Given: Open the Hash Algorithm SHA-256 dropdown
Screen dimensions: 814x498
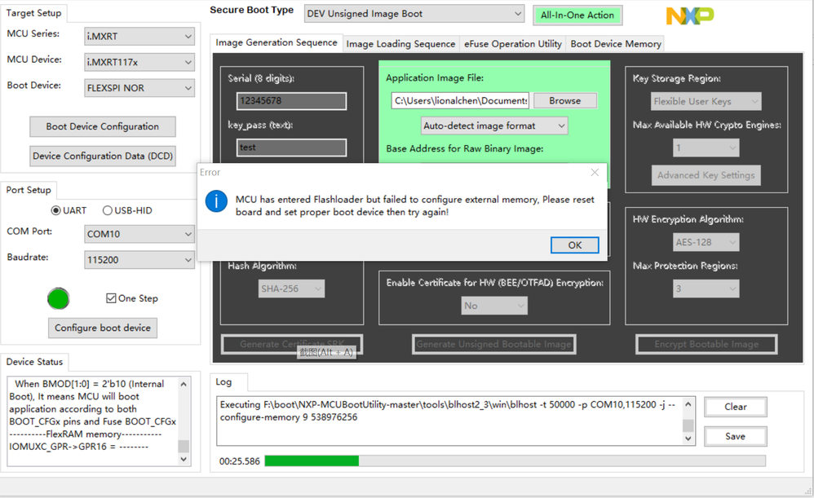Looking at the screenshot, I should 292,289.
